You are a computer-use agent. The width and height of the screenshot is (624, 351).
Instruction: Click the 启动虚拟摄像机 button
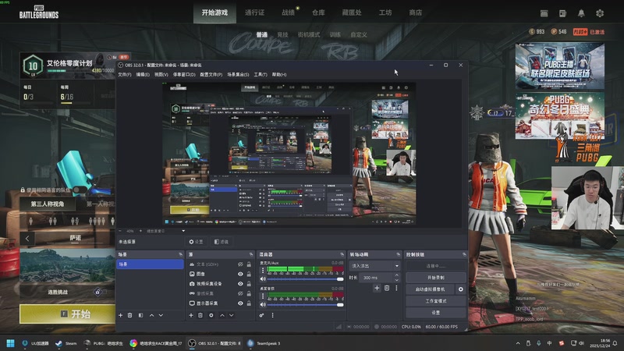coord(431,289)
